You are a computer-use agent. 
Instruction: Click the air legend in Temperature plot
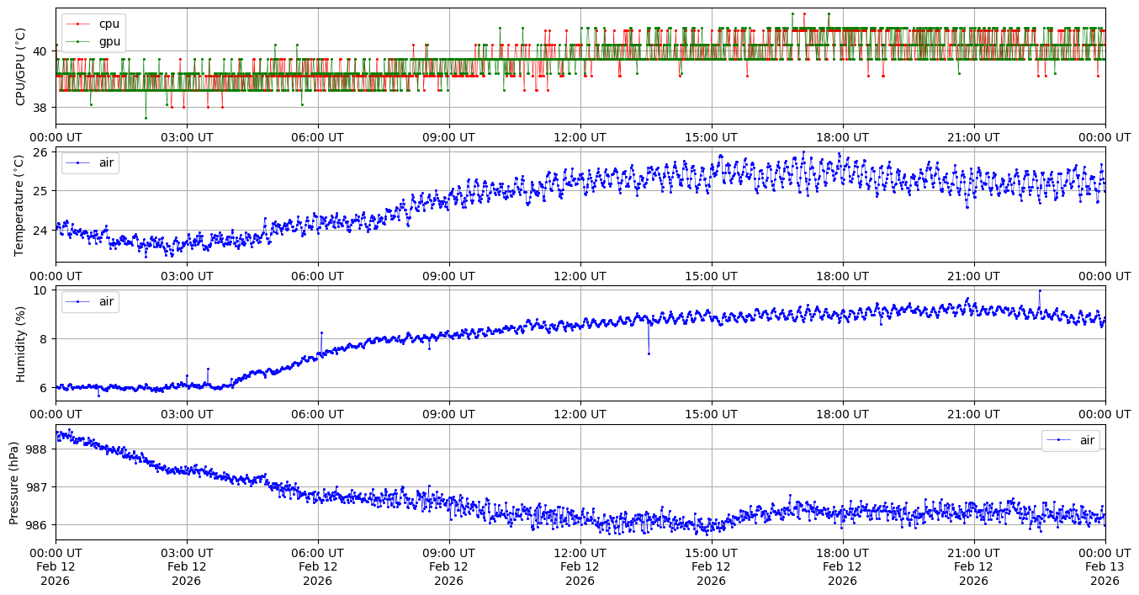click(90, 162)
